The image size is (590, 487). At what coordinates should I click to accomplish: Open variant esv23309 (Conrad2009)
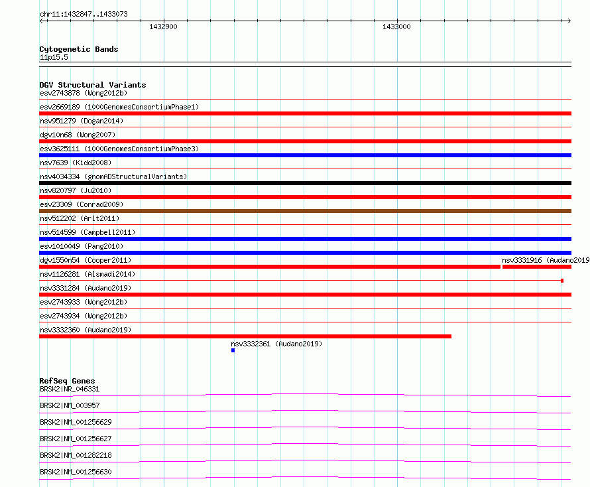click(x=82, y=204)
